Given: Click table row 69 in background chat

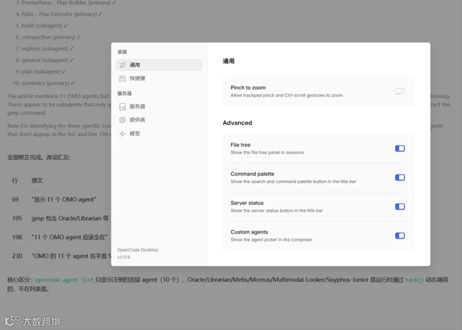Looking at the screenshot, I should pos(59,200).
